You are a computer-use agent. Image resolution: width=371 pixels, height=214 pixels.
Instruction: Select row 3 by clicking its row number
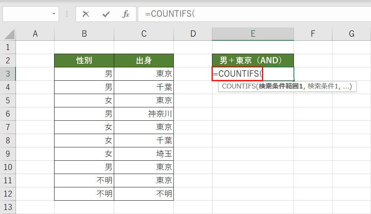[7, 74]
